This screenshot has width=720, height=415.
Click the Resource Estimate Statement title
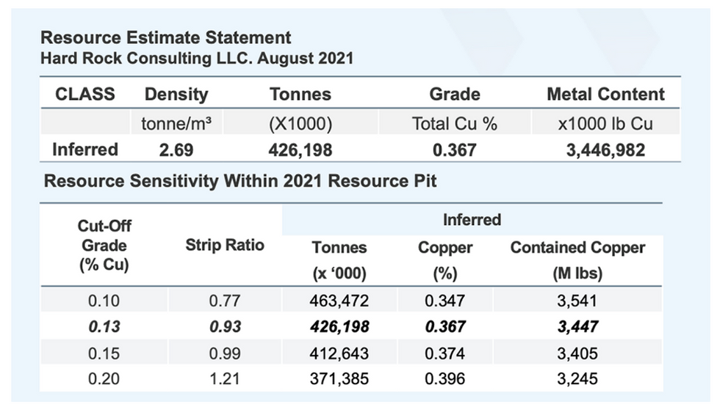click(x=166, y=38)
